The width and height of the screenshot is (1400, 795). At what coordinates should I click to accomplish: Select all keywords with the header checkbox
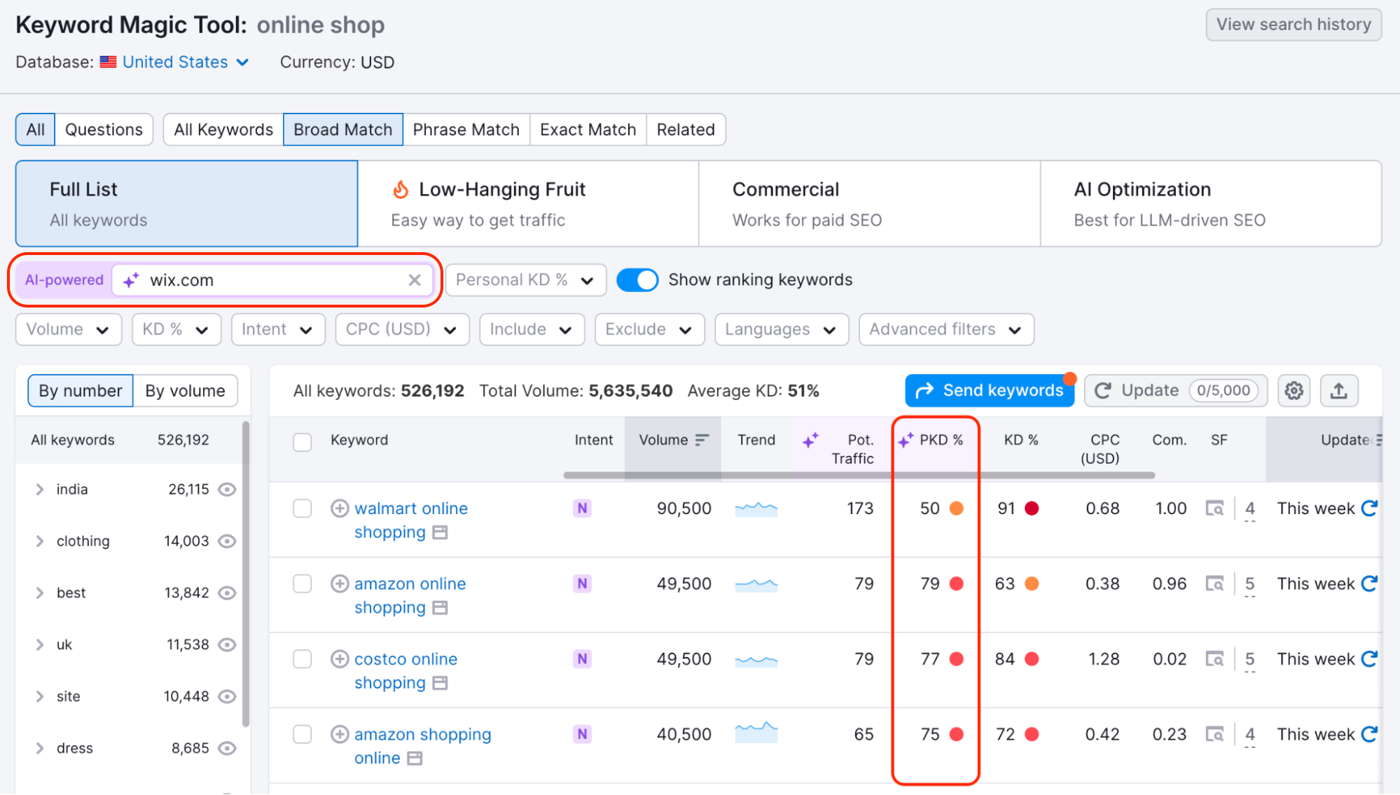coord(302,442)
